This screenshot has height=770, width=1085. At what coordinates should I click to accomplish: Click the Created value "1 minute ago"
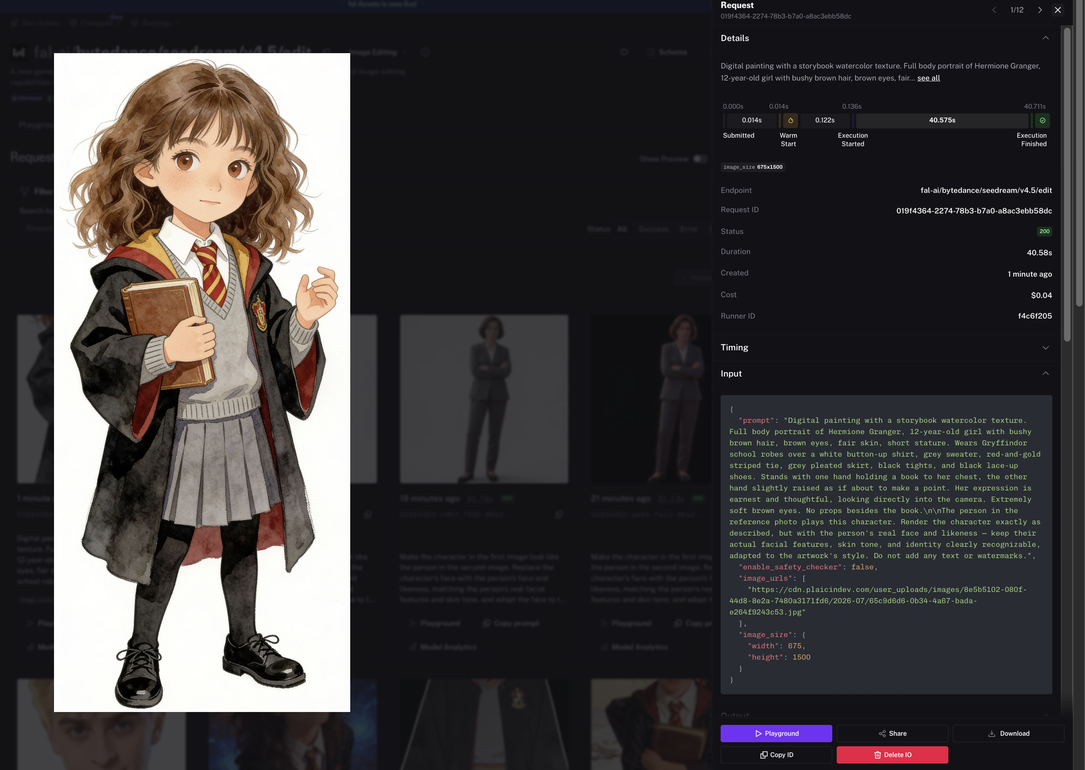click(x=1029, y=274)
